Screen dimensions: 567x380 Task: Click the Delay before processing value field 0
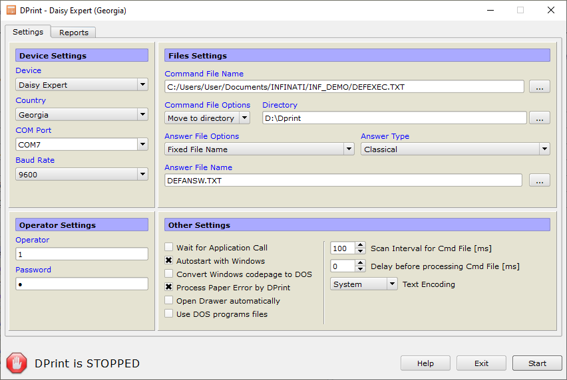click(x=343, y=266)
